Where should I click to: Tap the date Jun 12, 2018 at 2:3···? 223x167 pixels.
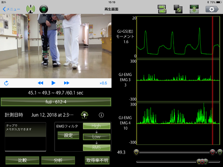pyautogui.click(x=52, y=115)
